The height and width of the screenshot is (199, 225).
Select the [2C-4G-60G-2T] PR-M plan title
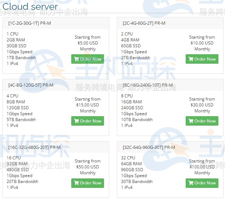pyautogui.click(x=144, y=23)
